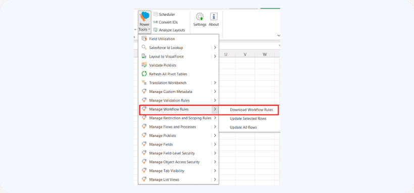
Task: Click the Manage Field-Level Security icon
Action: point(144,153)
